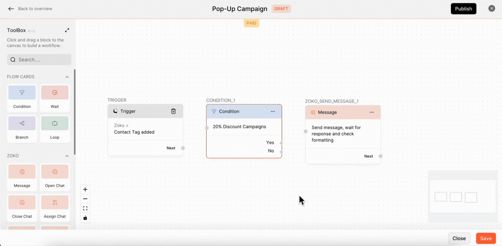Click the ZOKO_SEND_MESSAGE_1 label
Viewport: 502px width, 246px height.
click(x=332, y=101)
